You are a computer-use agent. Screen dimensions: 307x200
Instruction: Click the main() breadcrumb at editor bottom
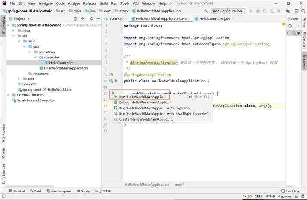click(x=180, y=185)
